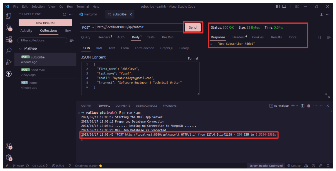The image size is (336, 171).
Task: Click the New Request button
Action: tap(45, 23)
